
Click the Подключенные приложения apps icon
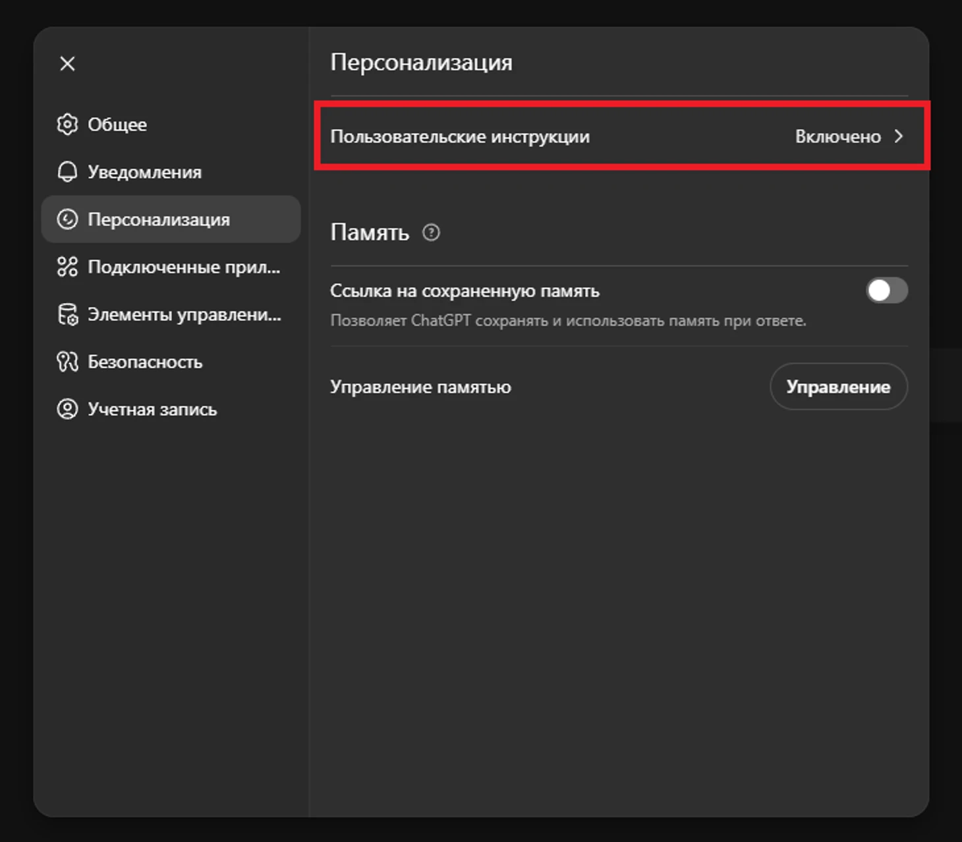tap(67, 267)
